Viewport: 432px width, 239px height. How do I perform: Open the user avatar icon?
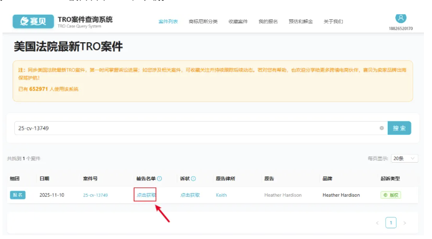pos(401,18)
